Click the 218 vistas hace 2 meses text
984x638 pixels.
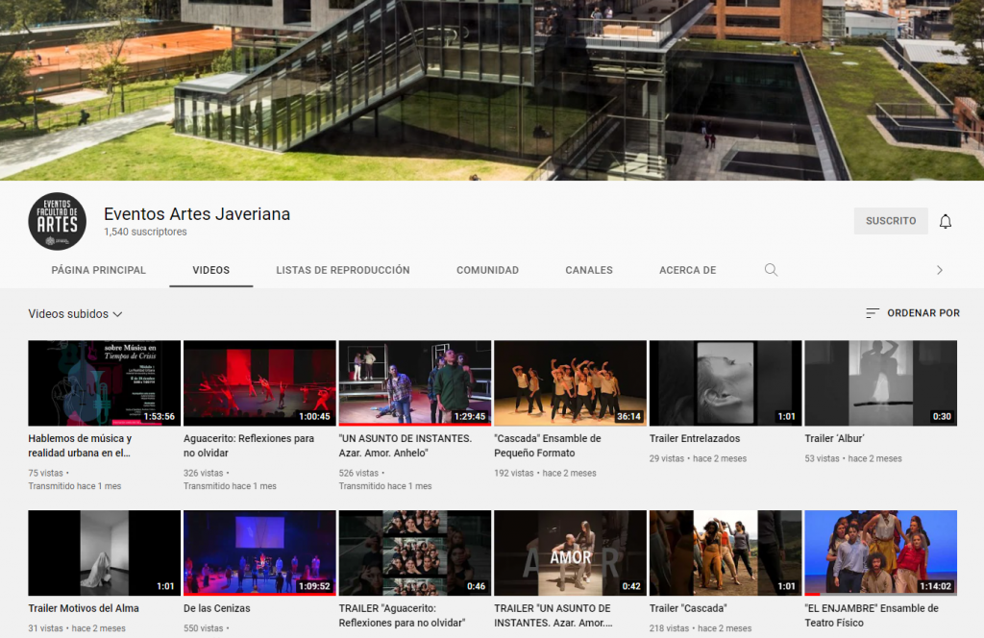tap(701, 628)
